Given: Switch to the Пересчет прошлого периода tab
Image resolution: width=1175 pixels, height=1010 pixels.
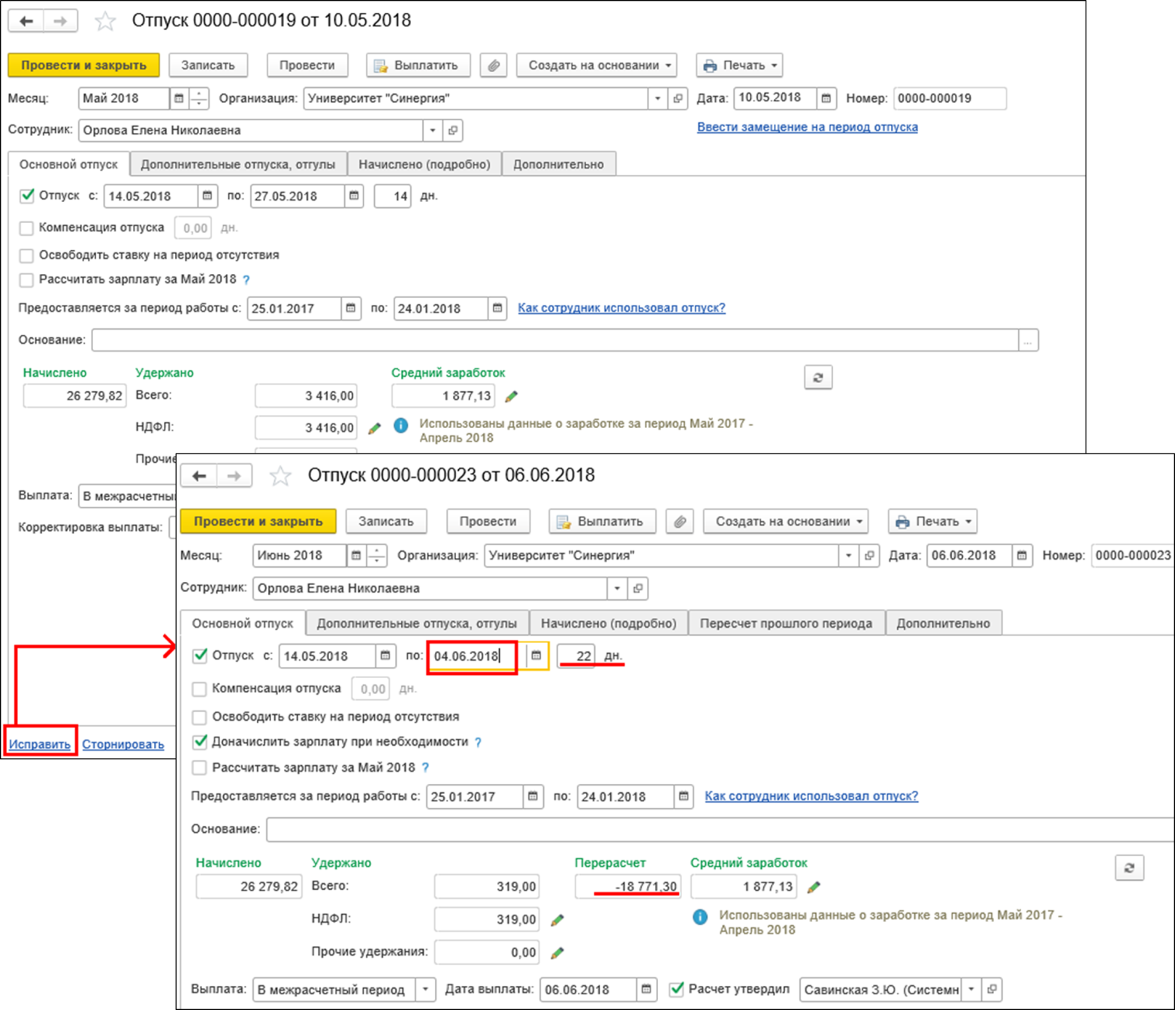Looking at the screenshot, I should (x=786, y=623).
